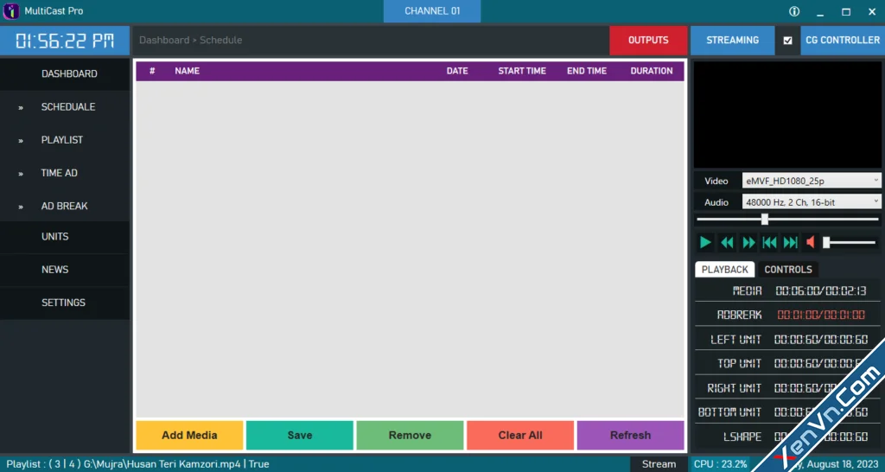Click the 01:56:22 PM clock display
This screenshot has height=472, width=885.
tap(65, 41)
